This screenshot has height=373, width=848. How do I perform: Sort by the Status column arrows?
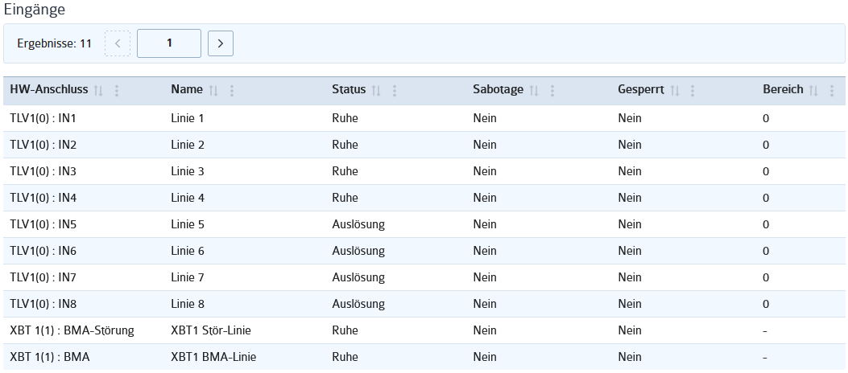[x=376, y=91]
